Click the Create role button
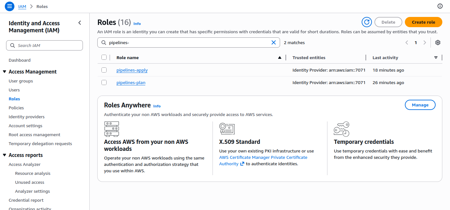 pos(423,22)
